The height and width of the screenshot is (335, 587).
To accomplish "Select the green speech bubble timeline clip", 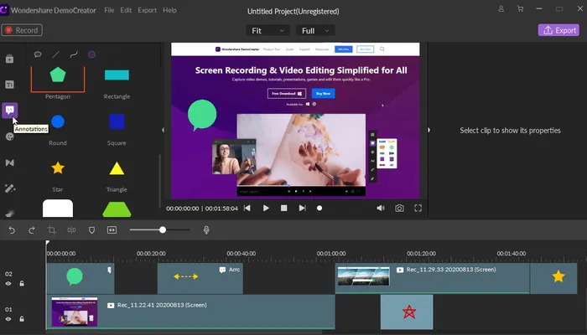I will coord(81,278).
